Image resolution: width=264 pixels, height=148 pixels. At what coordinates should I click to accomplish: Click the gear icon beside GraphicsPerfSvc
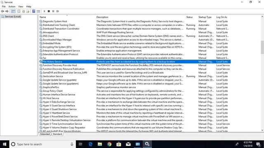(41, 87)
